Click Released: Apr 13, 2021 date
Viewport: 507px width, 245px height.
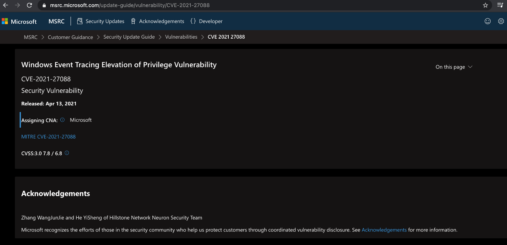point(49,104)
